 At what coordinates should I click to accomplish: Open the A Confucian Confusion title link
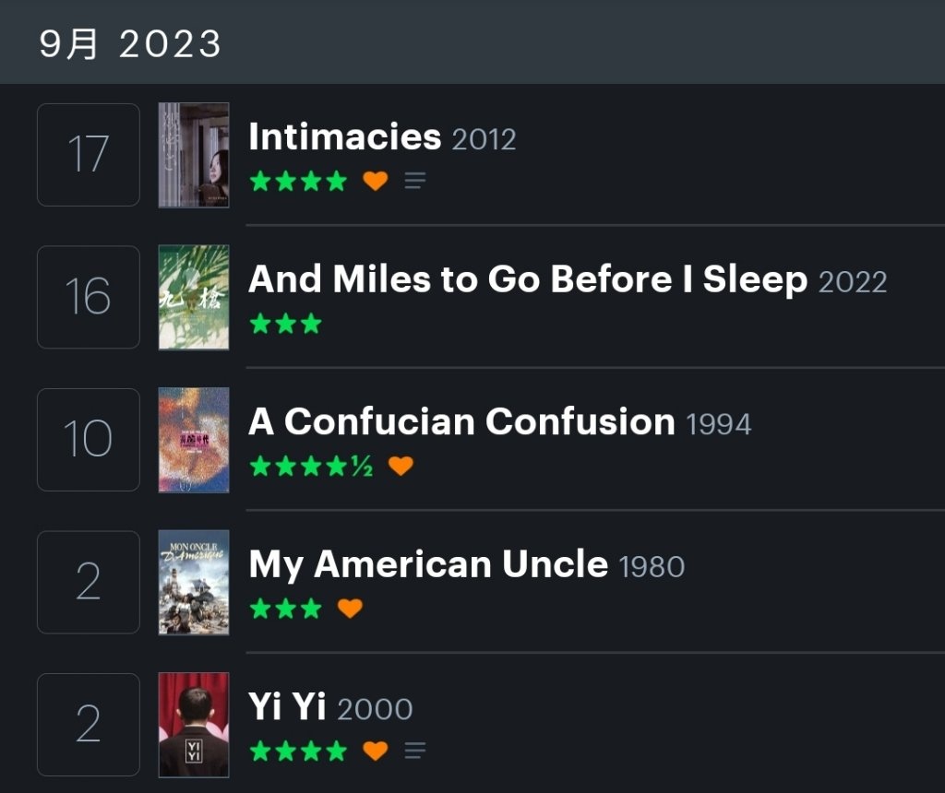coord(461,421)
